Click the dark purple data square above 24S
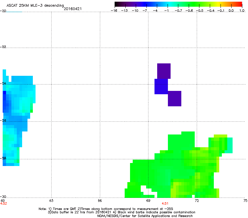The image size is (248, 218). (x=164, y=71)
